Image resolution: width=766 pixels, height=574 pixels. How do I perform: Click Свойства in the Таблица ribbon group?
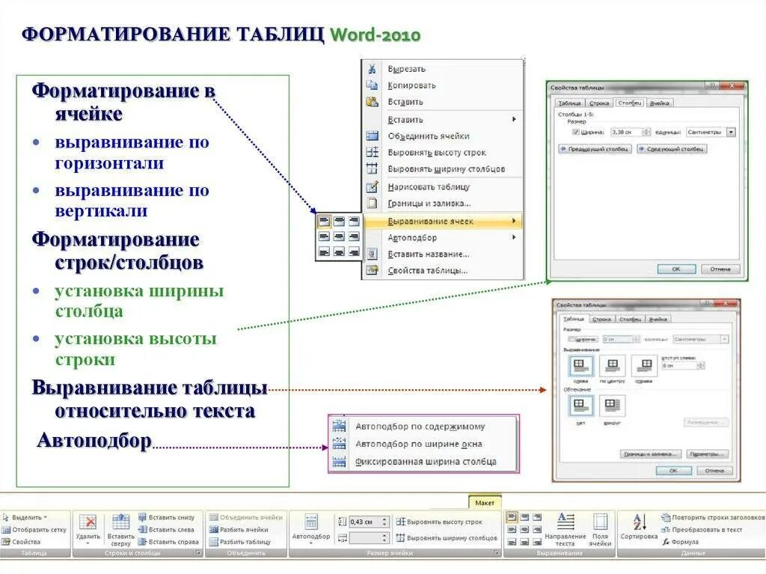[x=22, y=542]
